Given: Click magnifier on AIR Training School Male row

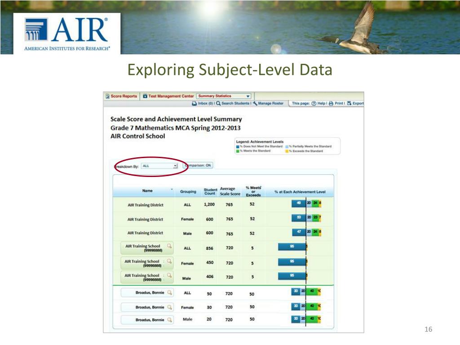Looking at the screenshot, I should tap(169, 275).
